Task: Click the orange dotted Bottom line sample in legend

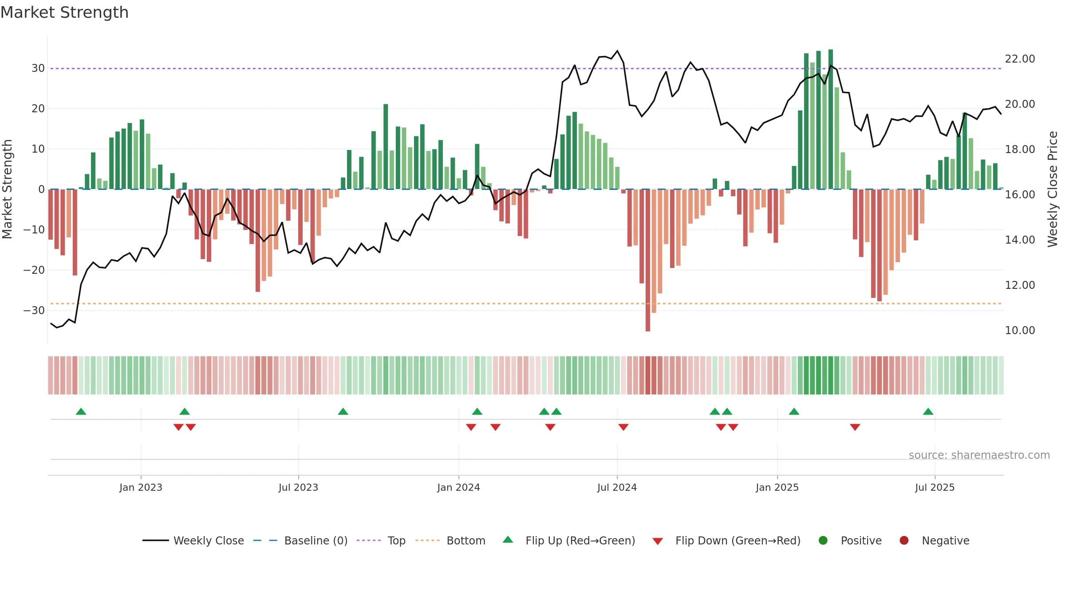Action: coord(428,540)
